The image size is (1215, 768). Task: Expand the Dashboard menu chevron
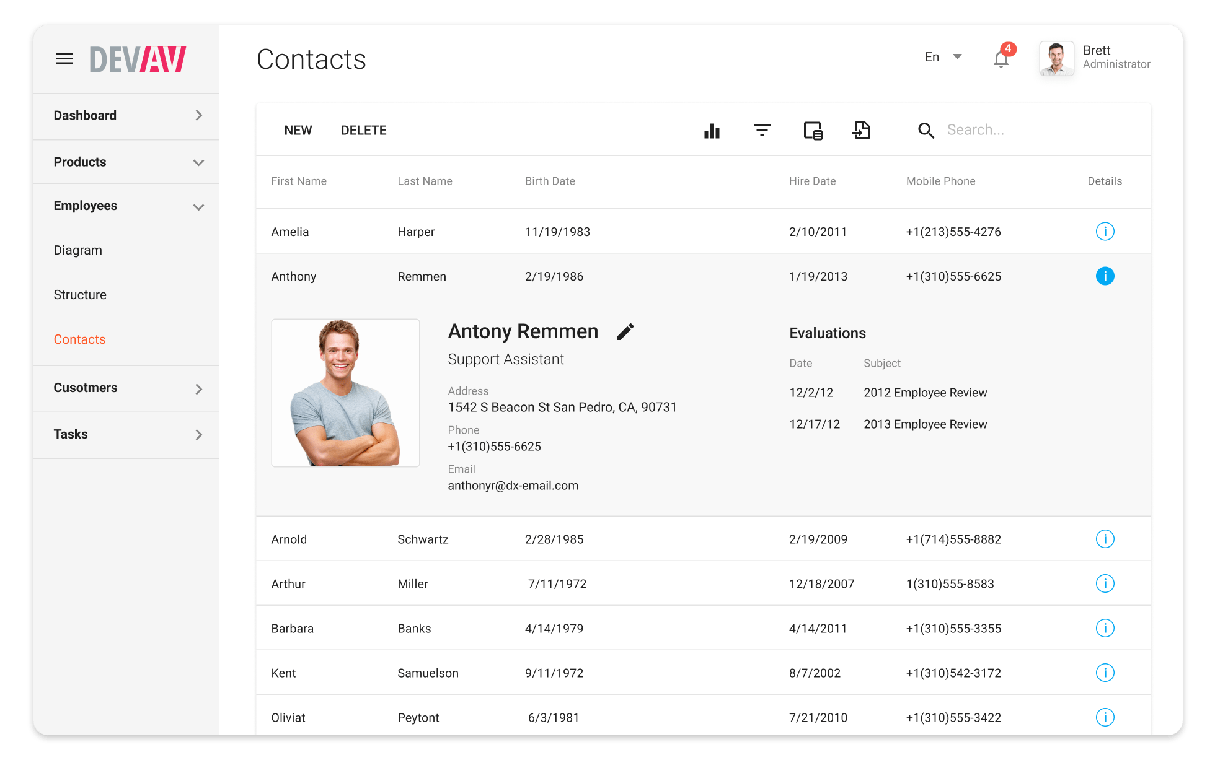coord(198,116)
